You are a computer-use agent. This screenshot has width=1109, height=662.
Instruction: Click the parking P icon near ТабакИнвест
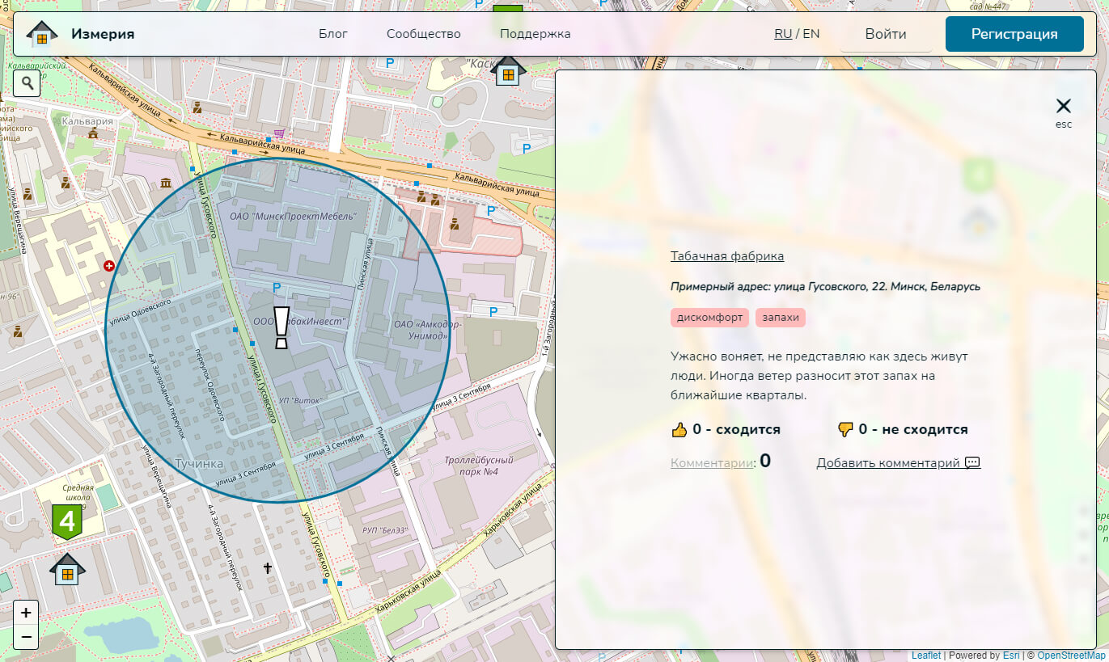tap(277, 288)
